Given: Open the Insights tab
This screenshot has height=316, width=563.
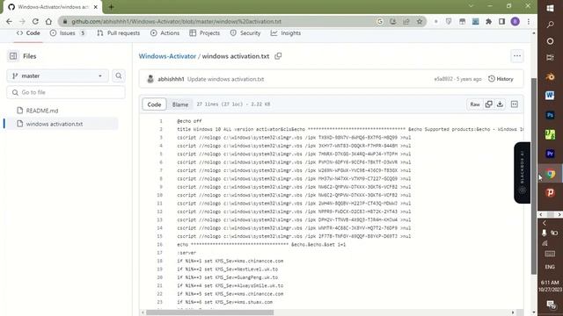Looking at the screenshot, I should coord(286,33).
